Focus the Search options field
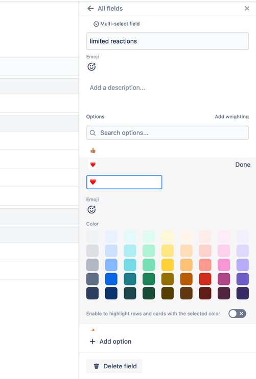Screen dimensions: 256x379 168,132
